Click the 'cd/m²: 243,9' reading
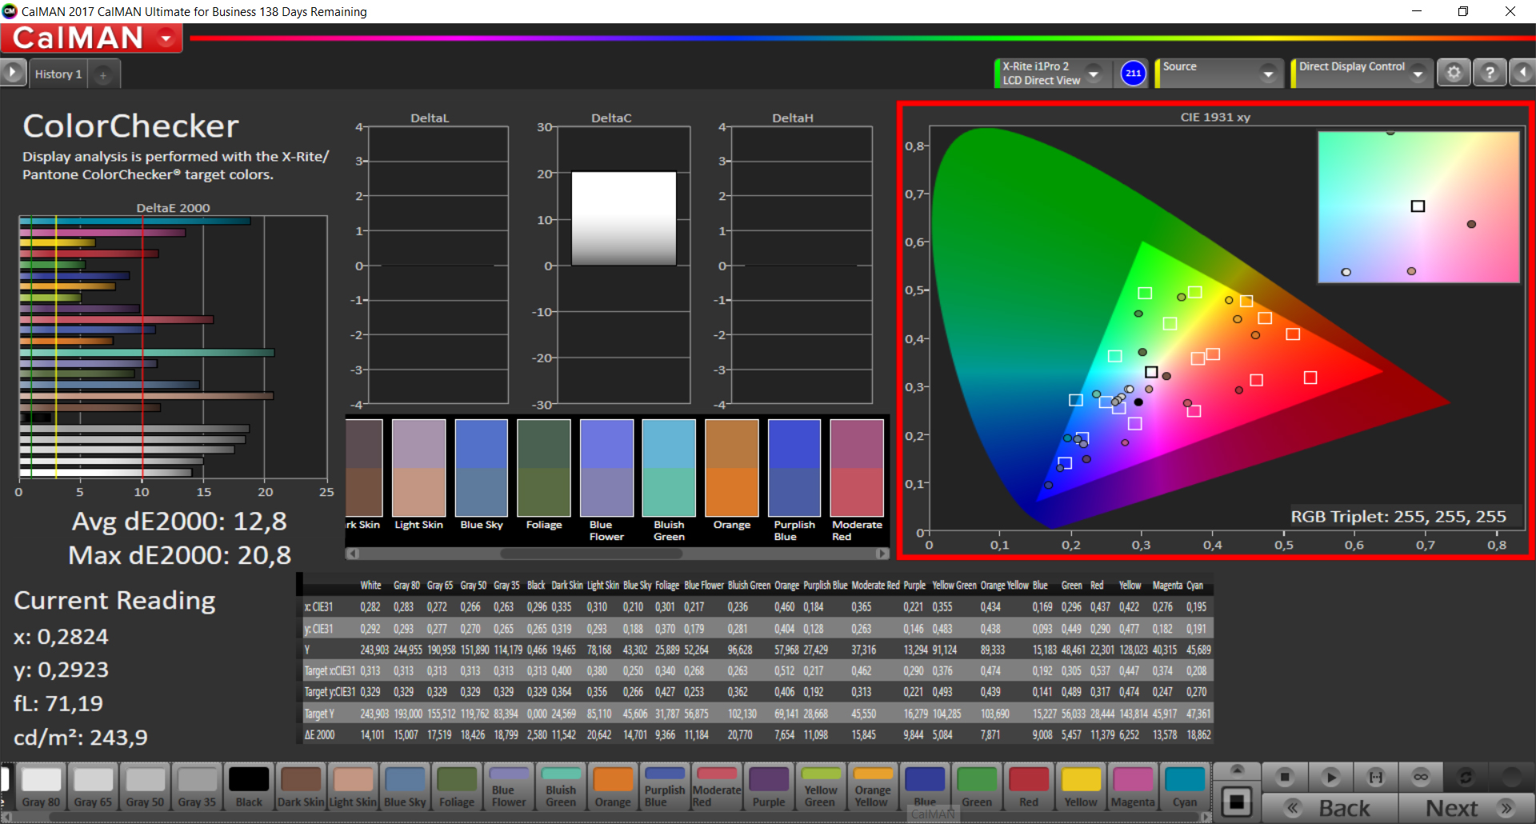1536x824 pixels. click(x=81, y=737)
